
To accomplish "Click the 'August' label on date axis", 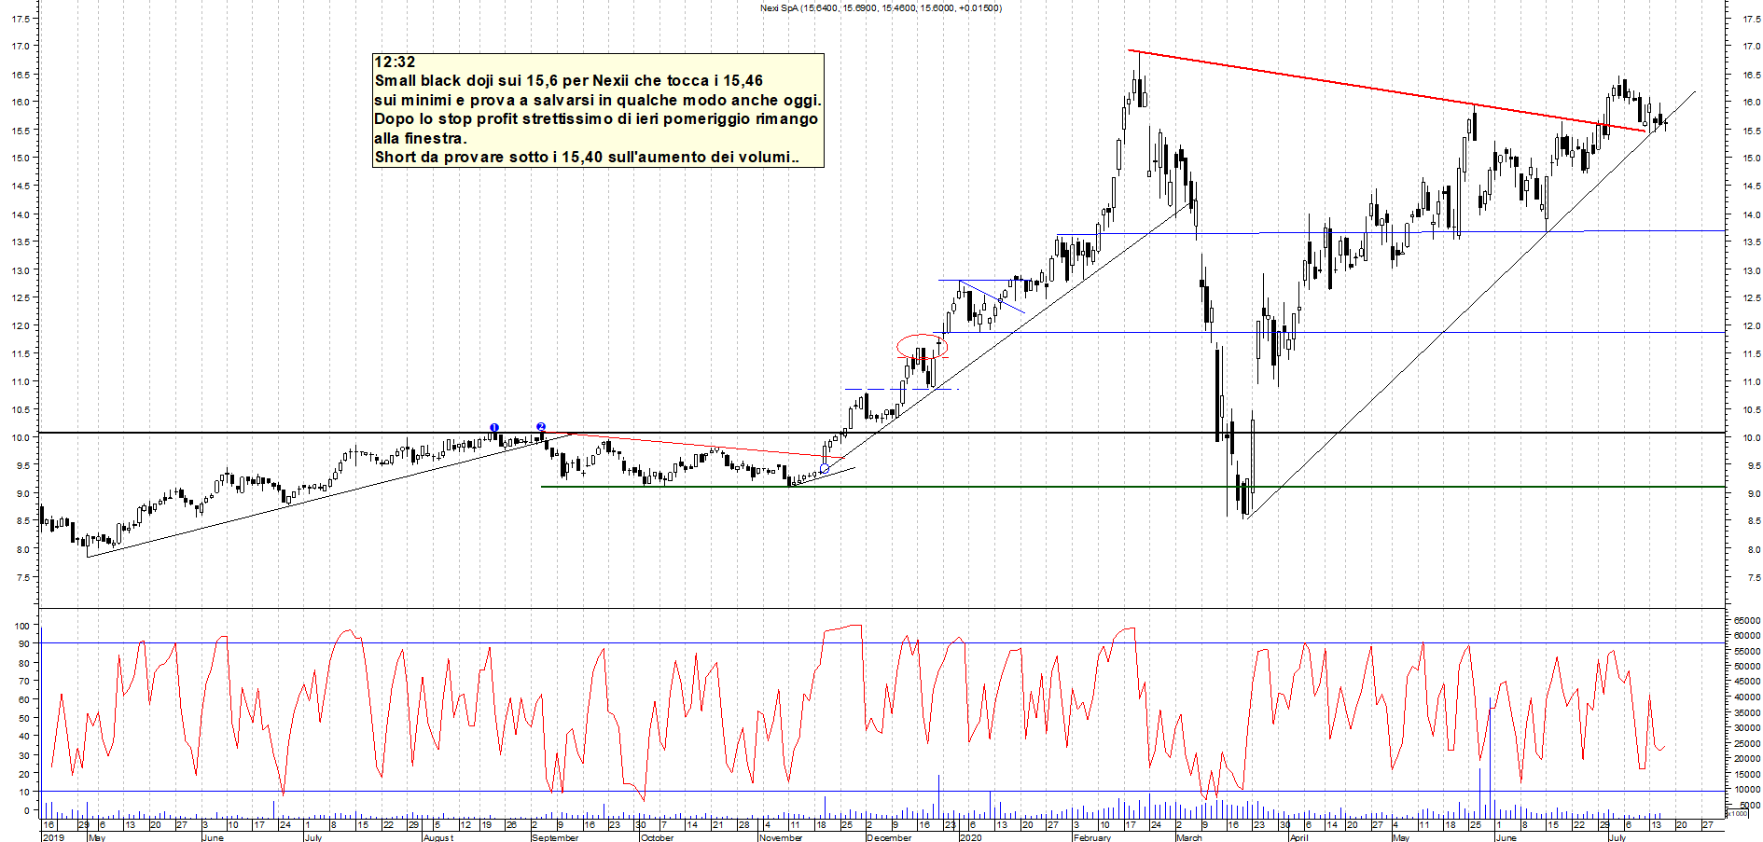I will (x=438, y=837).
